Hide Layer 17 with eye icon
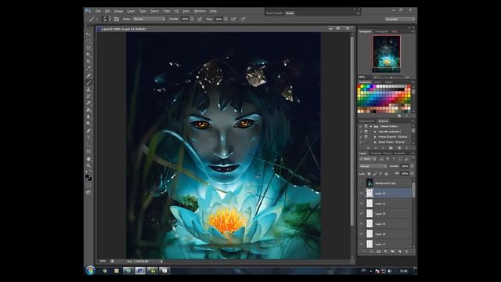This screenshot has width=501, height=282. tap(362, 244)
